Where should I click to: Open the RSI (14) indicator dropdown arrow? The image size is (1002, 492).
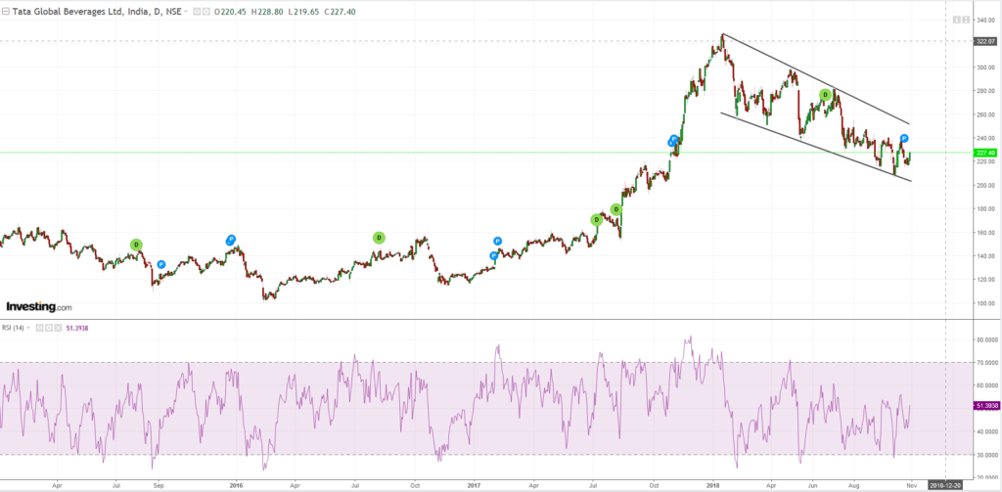[x=29, y=329]
